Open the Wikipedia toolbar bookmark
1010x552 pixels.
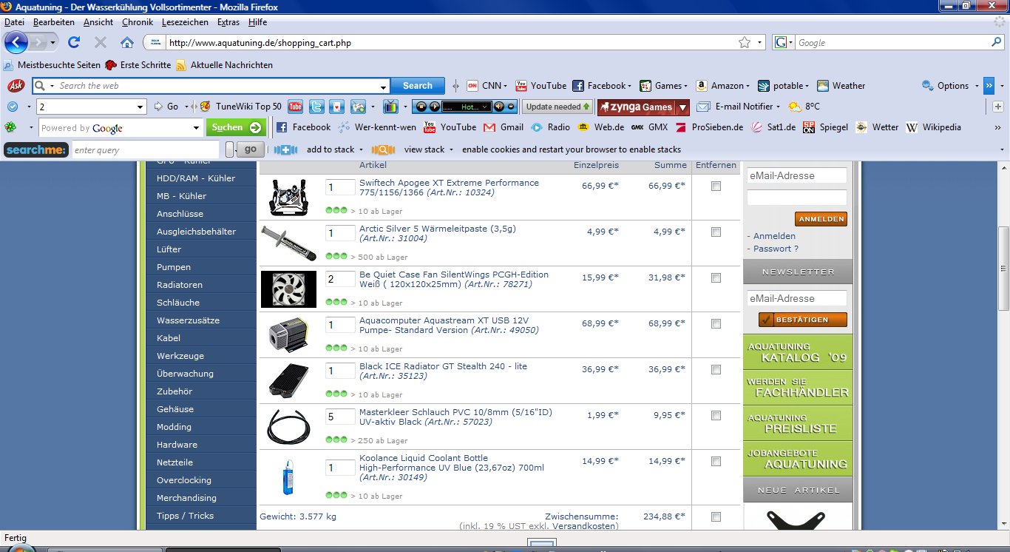point(933,127)
